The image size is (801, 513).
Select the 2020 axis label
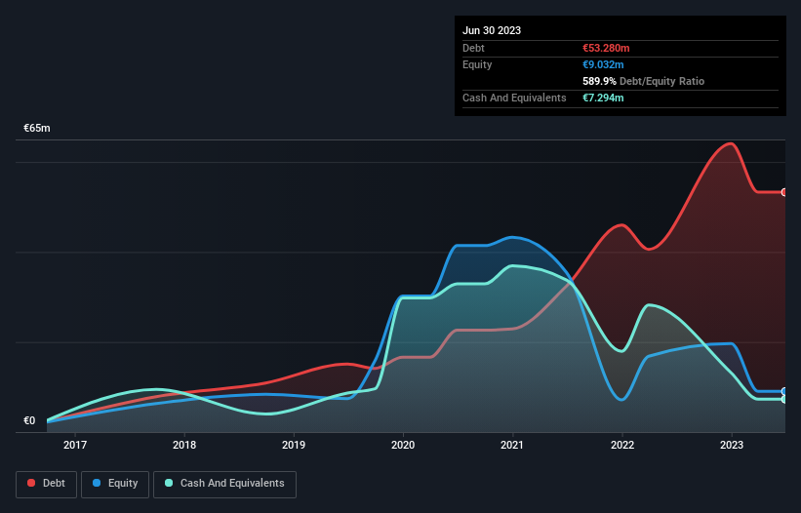click(x=403, y=445)
